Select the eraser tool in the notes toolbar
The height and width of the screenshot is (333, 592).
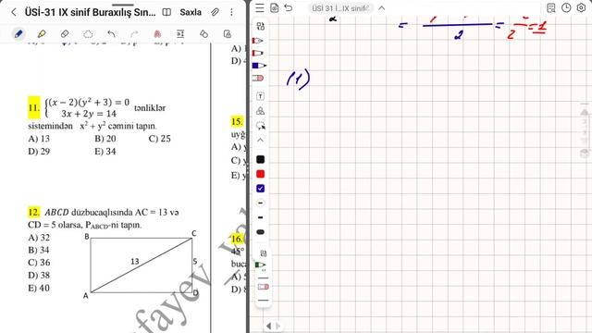coord(65,34)
